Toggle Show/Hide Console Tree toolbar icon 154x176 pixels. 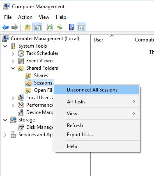[37, 27]
